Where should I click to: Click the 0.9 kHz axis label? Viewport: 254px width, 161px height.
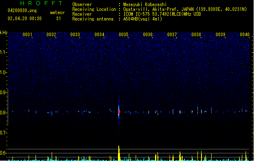(x=3, y=93)
